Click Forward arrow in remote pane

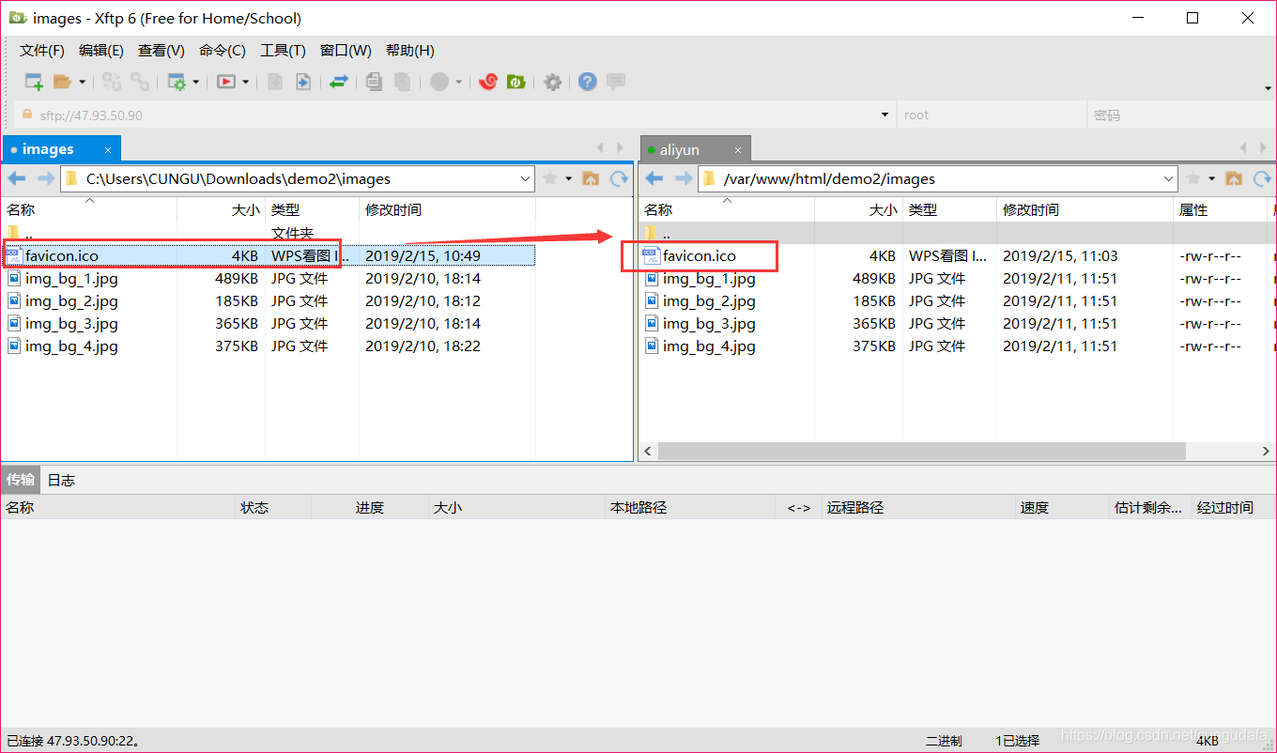(x=683, y=178)
